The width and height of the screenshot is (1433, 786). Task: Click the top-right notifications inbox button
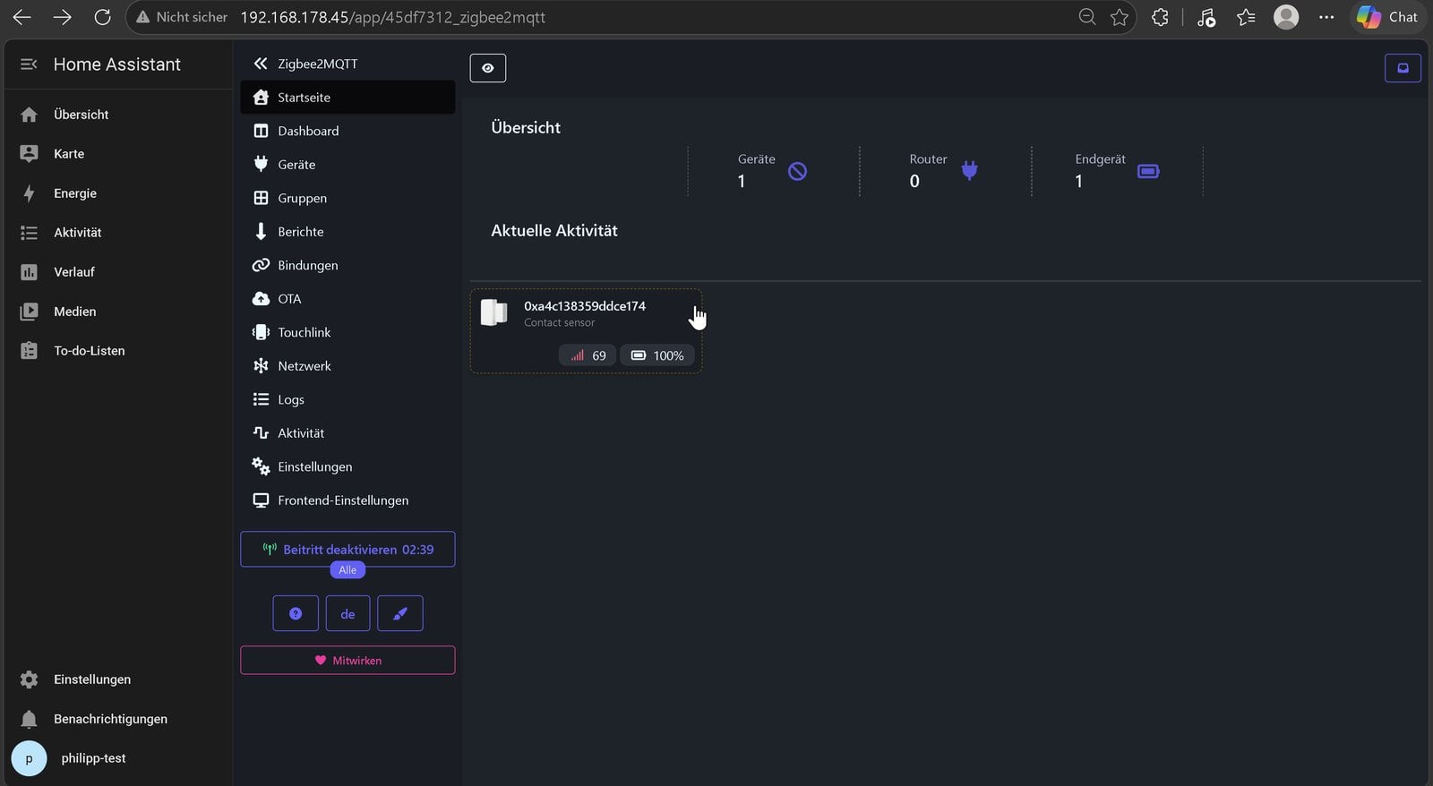pyautogui.click(x=1403, y=68)
